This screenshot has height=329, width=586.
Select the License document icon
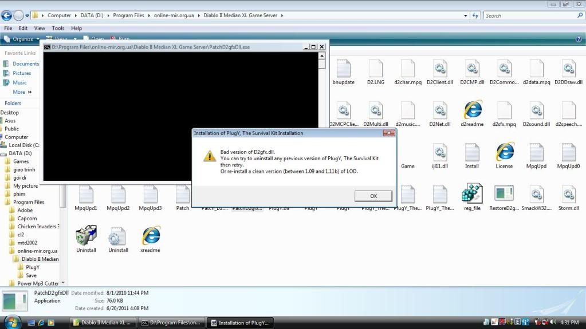tap(505, 152)
